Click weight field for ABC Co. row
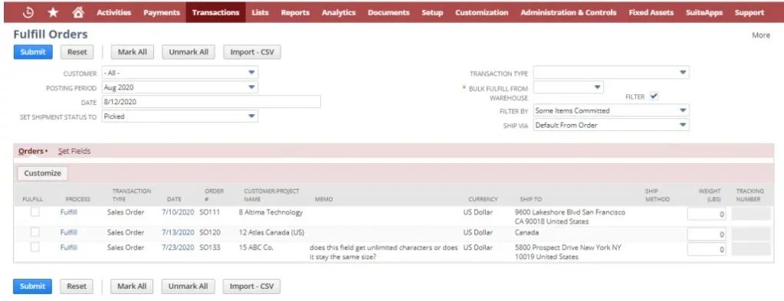The image size is (784, 301). (707, 250)
